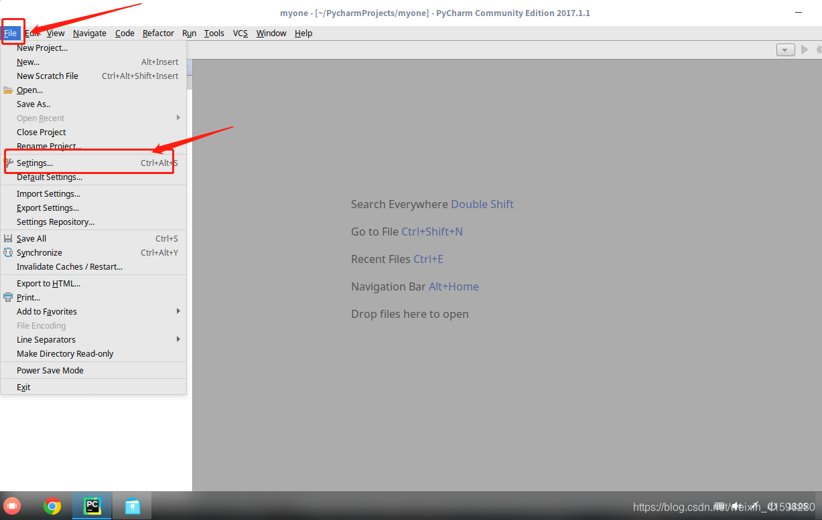Select Import Settings...
The image size is (822, 520).
pyautogui.click(x=93, y=193)
